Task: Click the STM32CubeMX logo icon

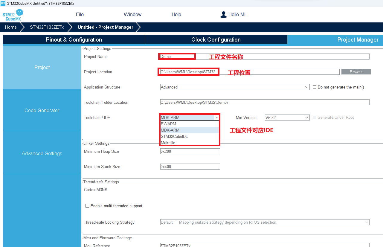Action: (x=13, y=15)
